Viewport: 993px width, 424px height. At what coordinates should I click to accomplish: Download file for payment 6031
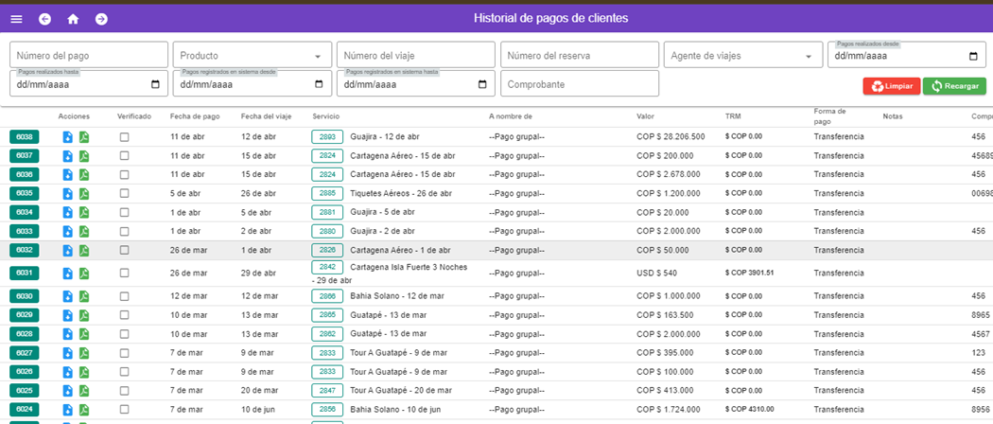(x=68, y=274)
